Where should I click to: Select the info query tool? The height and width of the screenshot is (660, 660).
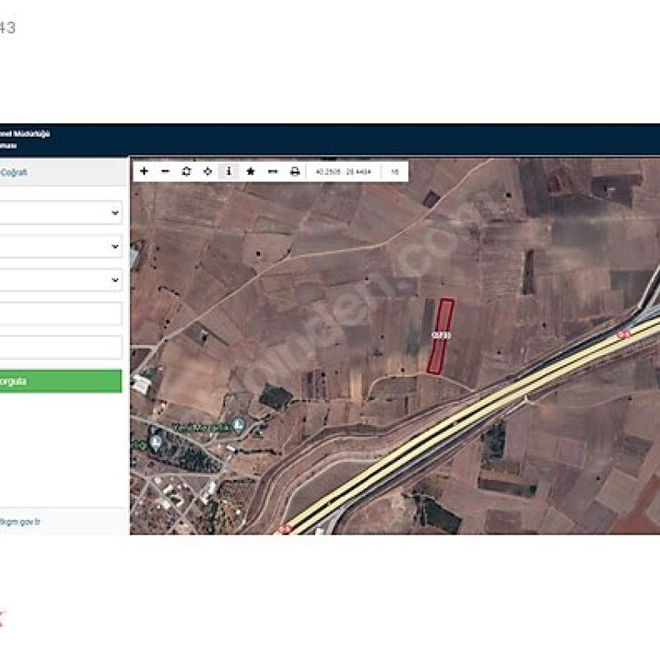point(228,172)
